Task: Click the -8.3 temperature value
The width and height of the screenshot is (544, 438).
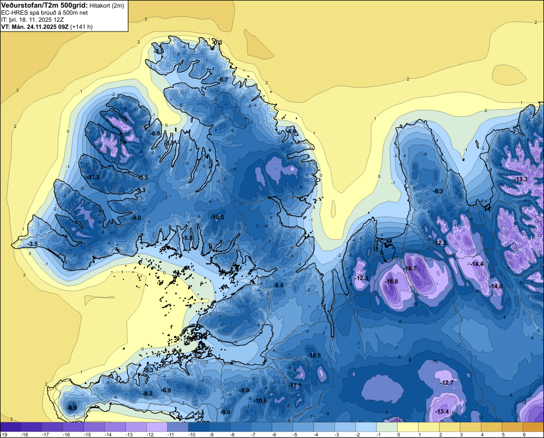Action: pyautogui.click(x=438, y=191)
